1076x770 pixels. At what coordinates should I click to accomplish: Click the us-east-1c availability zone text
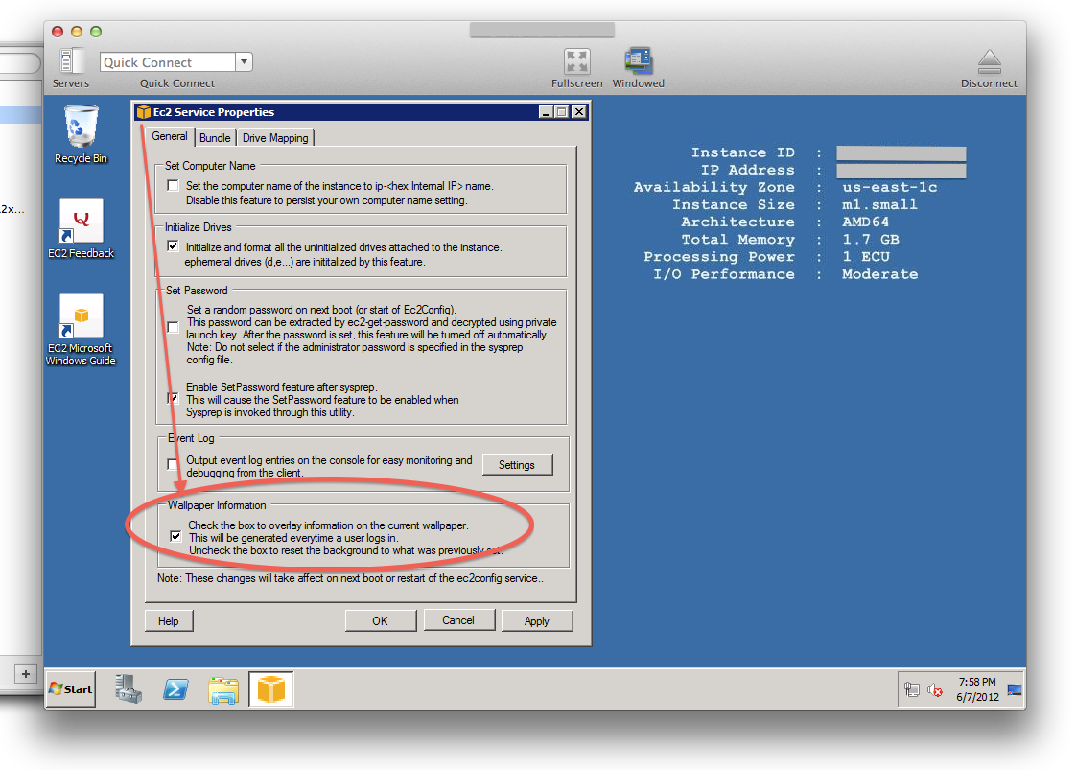[x=889, y=187]
